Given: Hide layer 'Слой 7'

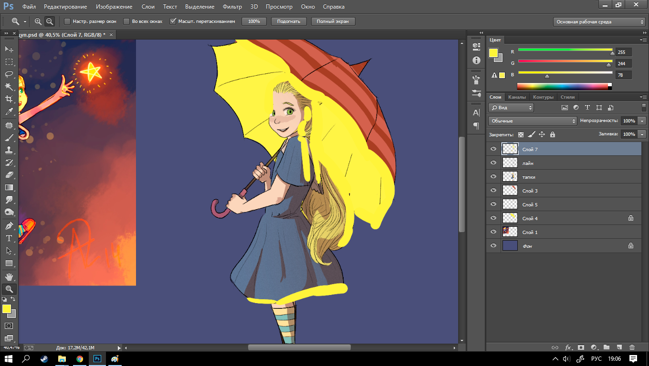Looking at the screenshot, I should 493,149.
